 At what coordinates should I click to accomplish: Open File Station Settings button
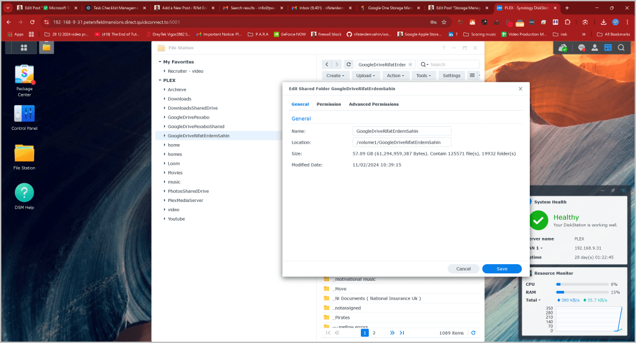tap(452, 76)
